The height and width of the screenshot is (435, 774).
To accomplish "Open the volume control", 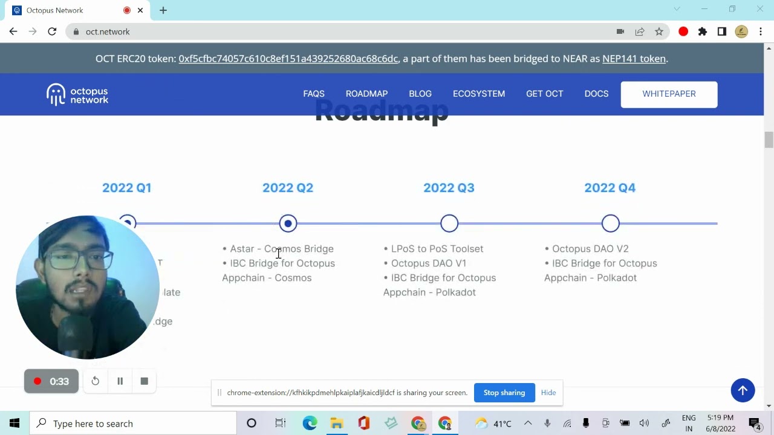I will [644, 424].
